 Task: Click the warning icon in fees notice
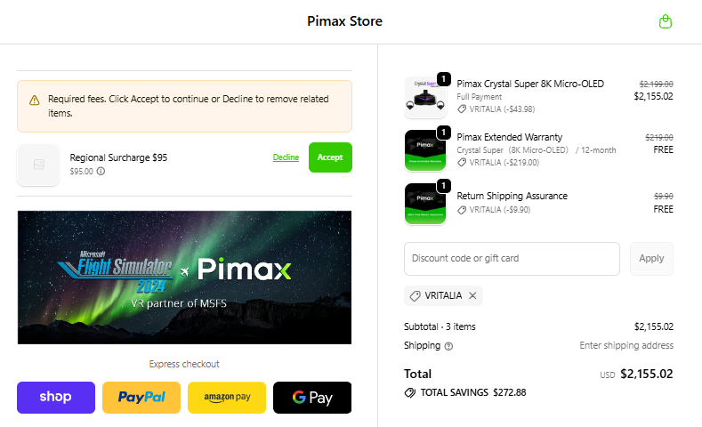point(35,100)
